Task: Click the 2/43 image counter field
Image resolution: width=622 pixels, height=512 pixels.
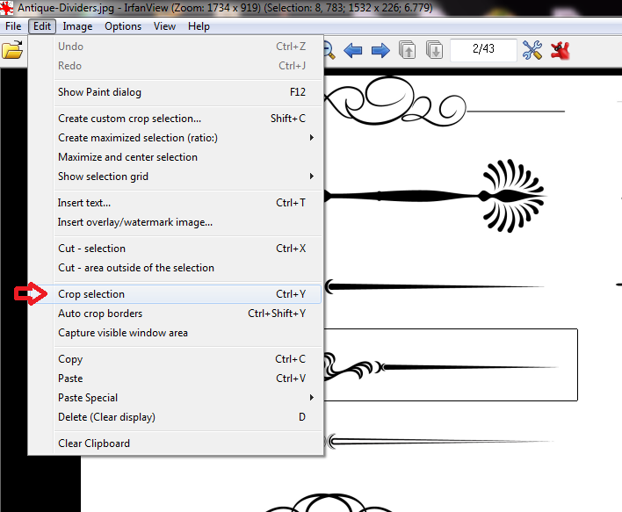Action: tap(482, 49)
